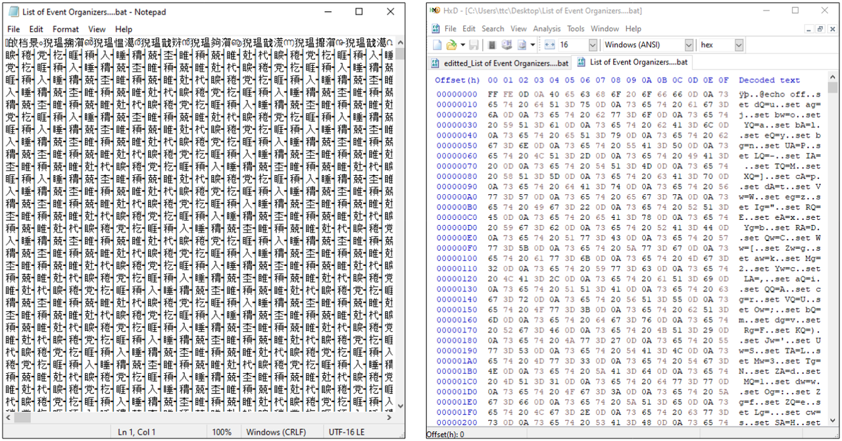Open HxD View menu
The width and height of the screenshot is (842, 441).
[x=519, y=29]
